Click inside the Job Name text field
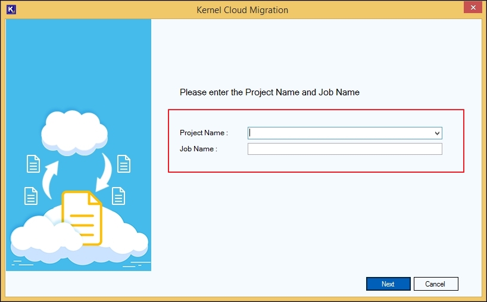 pyautogui.click(x=345, y=149)
